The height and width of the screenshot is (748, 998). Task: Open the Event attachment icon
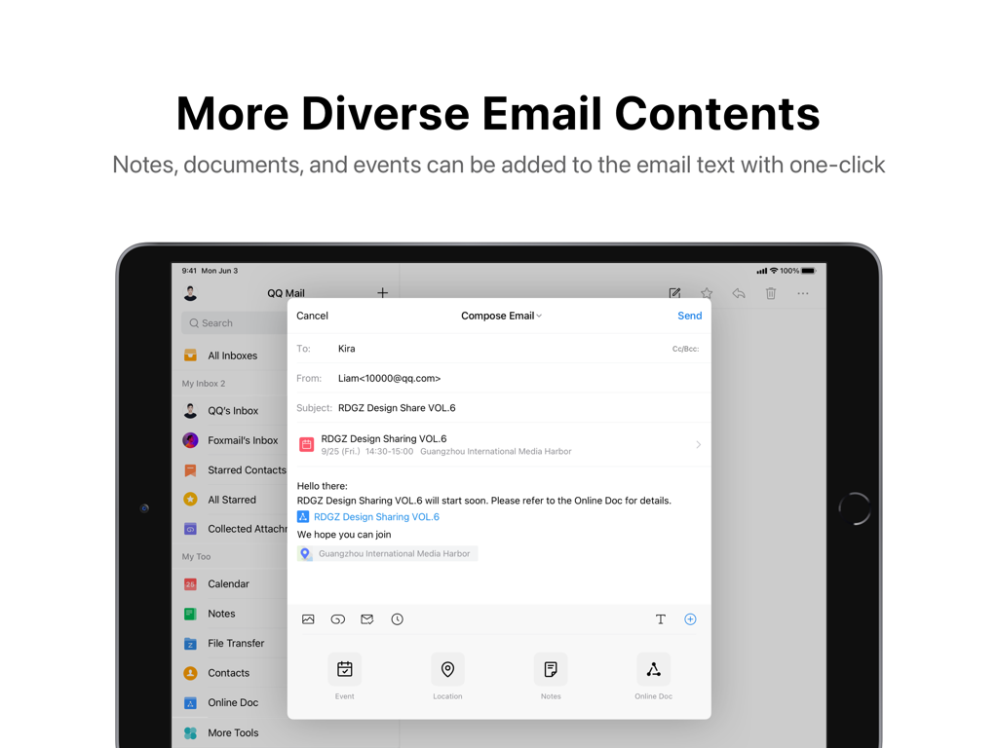click(x=345, y=669)
